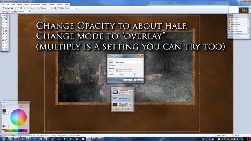Select the Magic Wand tool
This screenshot has width=251, height=141.
coord(3,28)
